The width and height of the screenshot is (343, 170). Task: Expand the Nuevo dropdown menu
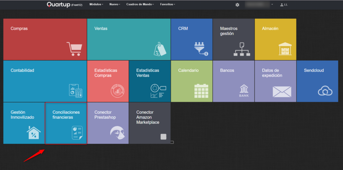116,5
